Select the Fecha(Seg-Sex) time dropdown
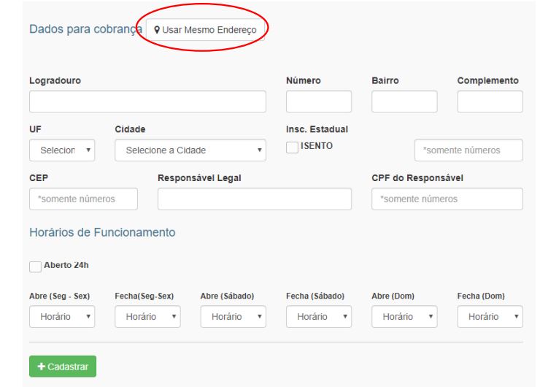Viewport: 540px width, 387px height. pos(148,317)
